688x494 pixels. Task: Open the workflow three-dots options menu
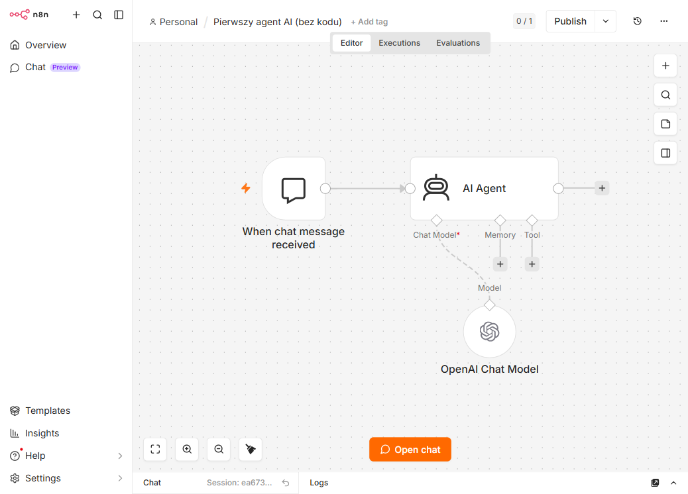click(x=664, y=21)
